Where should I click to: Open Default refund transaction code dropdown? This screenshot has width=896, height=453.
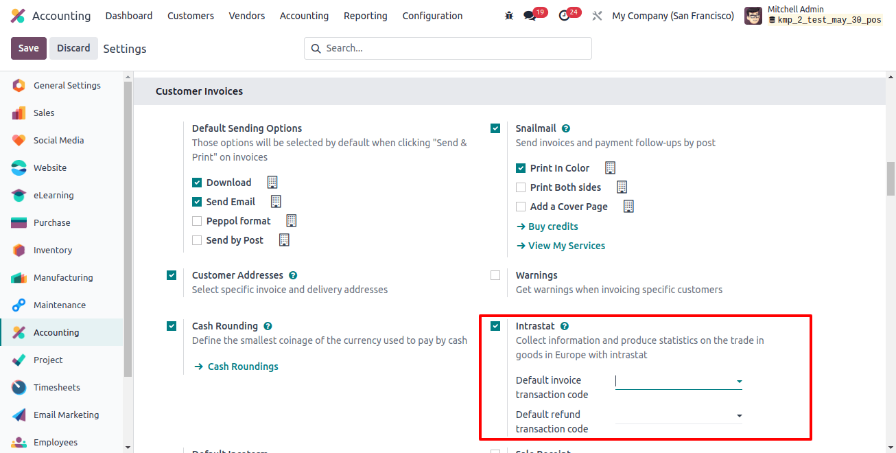tap(679, 415)
